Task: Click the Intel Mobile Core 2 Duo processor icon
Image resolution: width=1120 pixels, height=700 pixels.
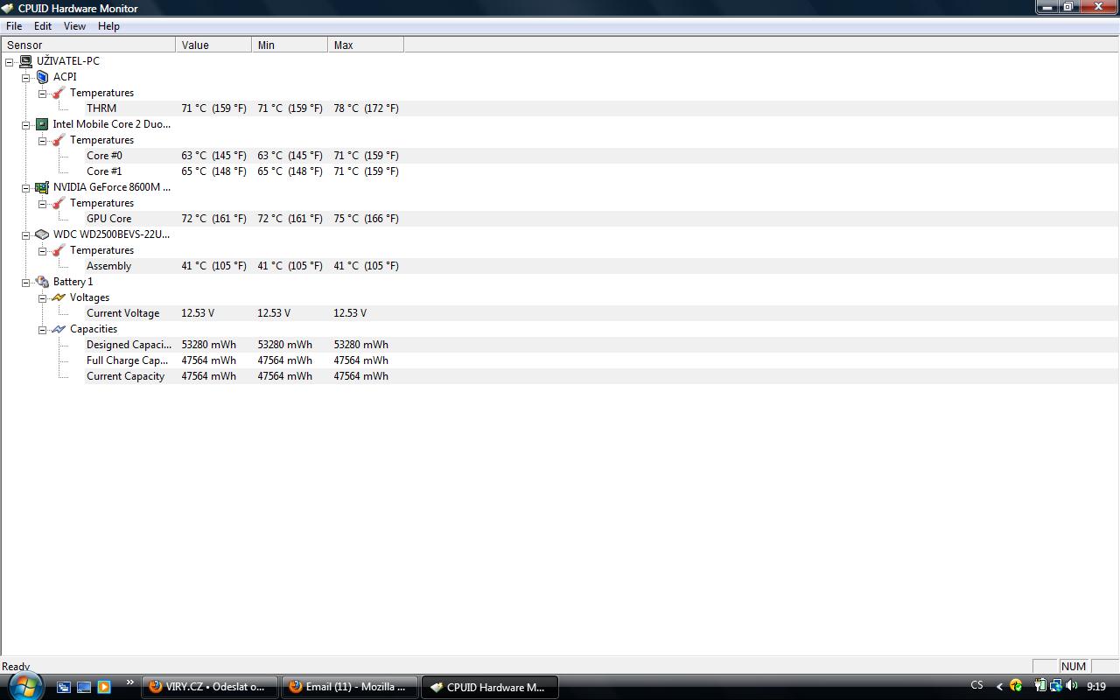Action: coord(42,124)
